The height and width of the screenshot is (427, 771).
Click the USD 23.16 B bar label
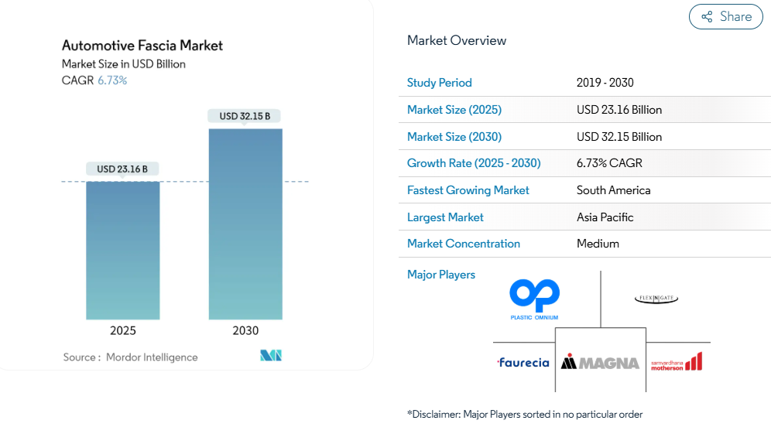pos(122,169)
